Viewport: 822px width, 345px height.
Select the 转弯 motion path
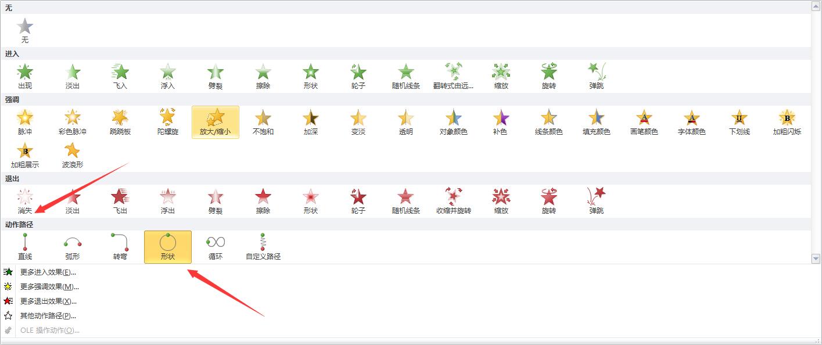120,247
